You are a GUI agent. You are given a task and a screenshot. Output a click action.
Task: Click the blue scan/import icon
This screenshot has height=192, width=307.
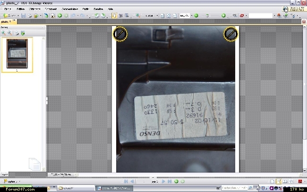pyautogui.click(x=46, y=16)
